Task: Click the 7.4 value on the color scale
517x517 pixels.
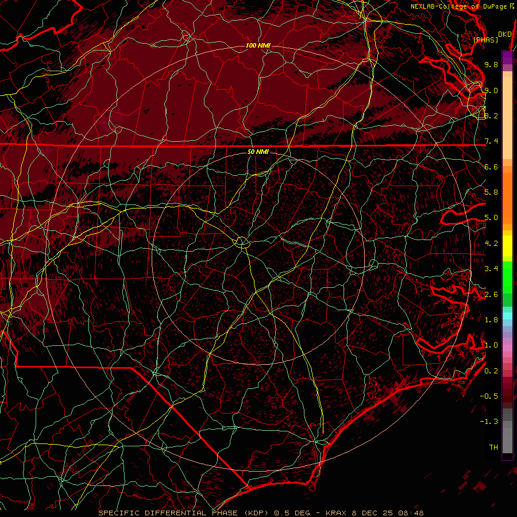Action: coord(491,141)
